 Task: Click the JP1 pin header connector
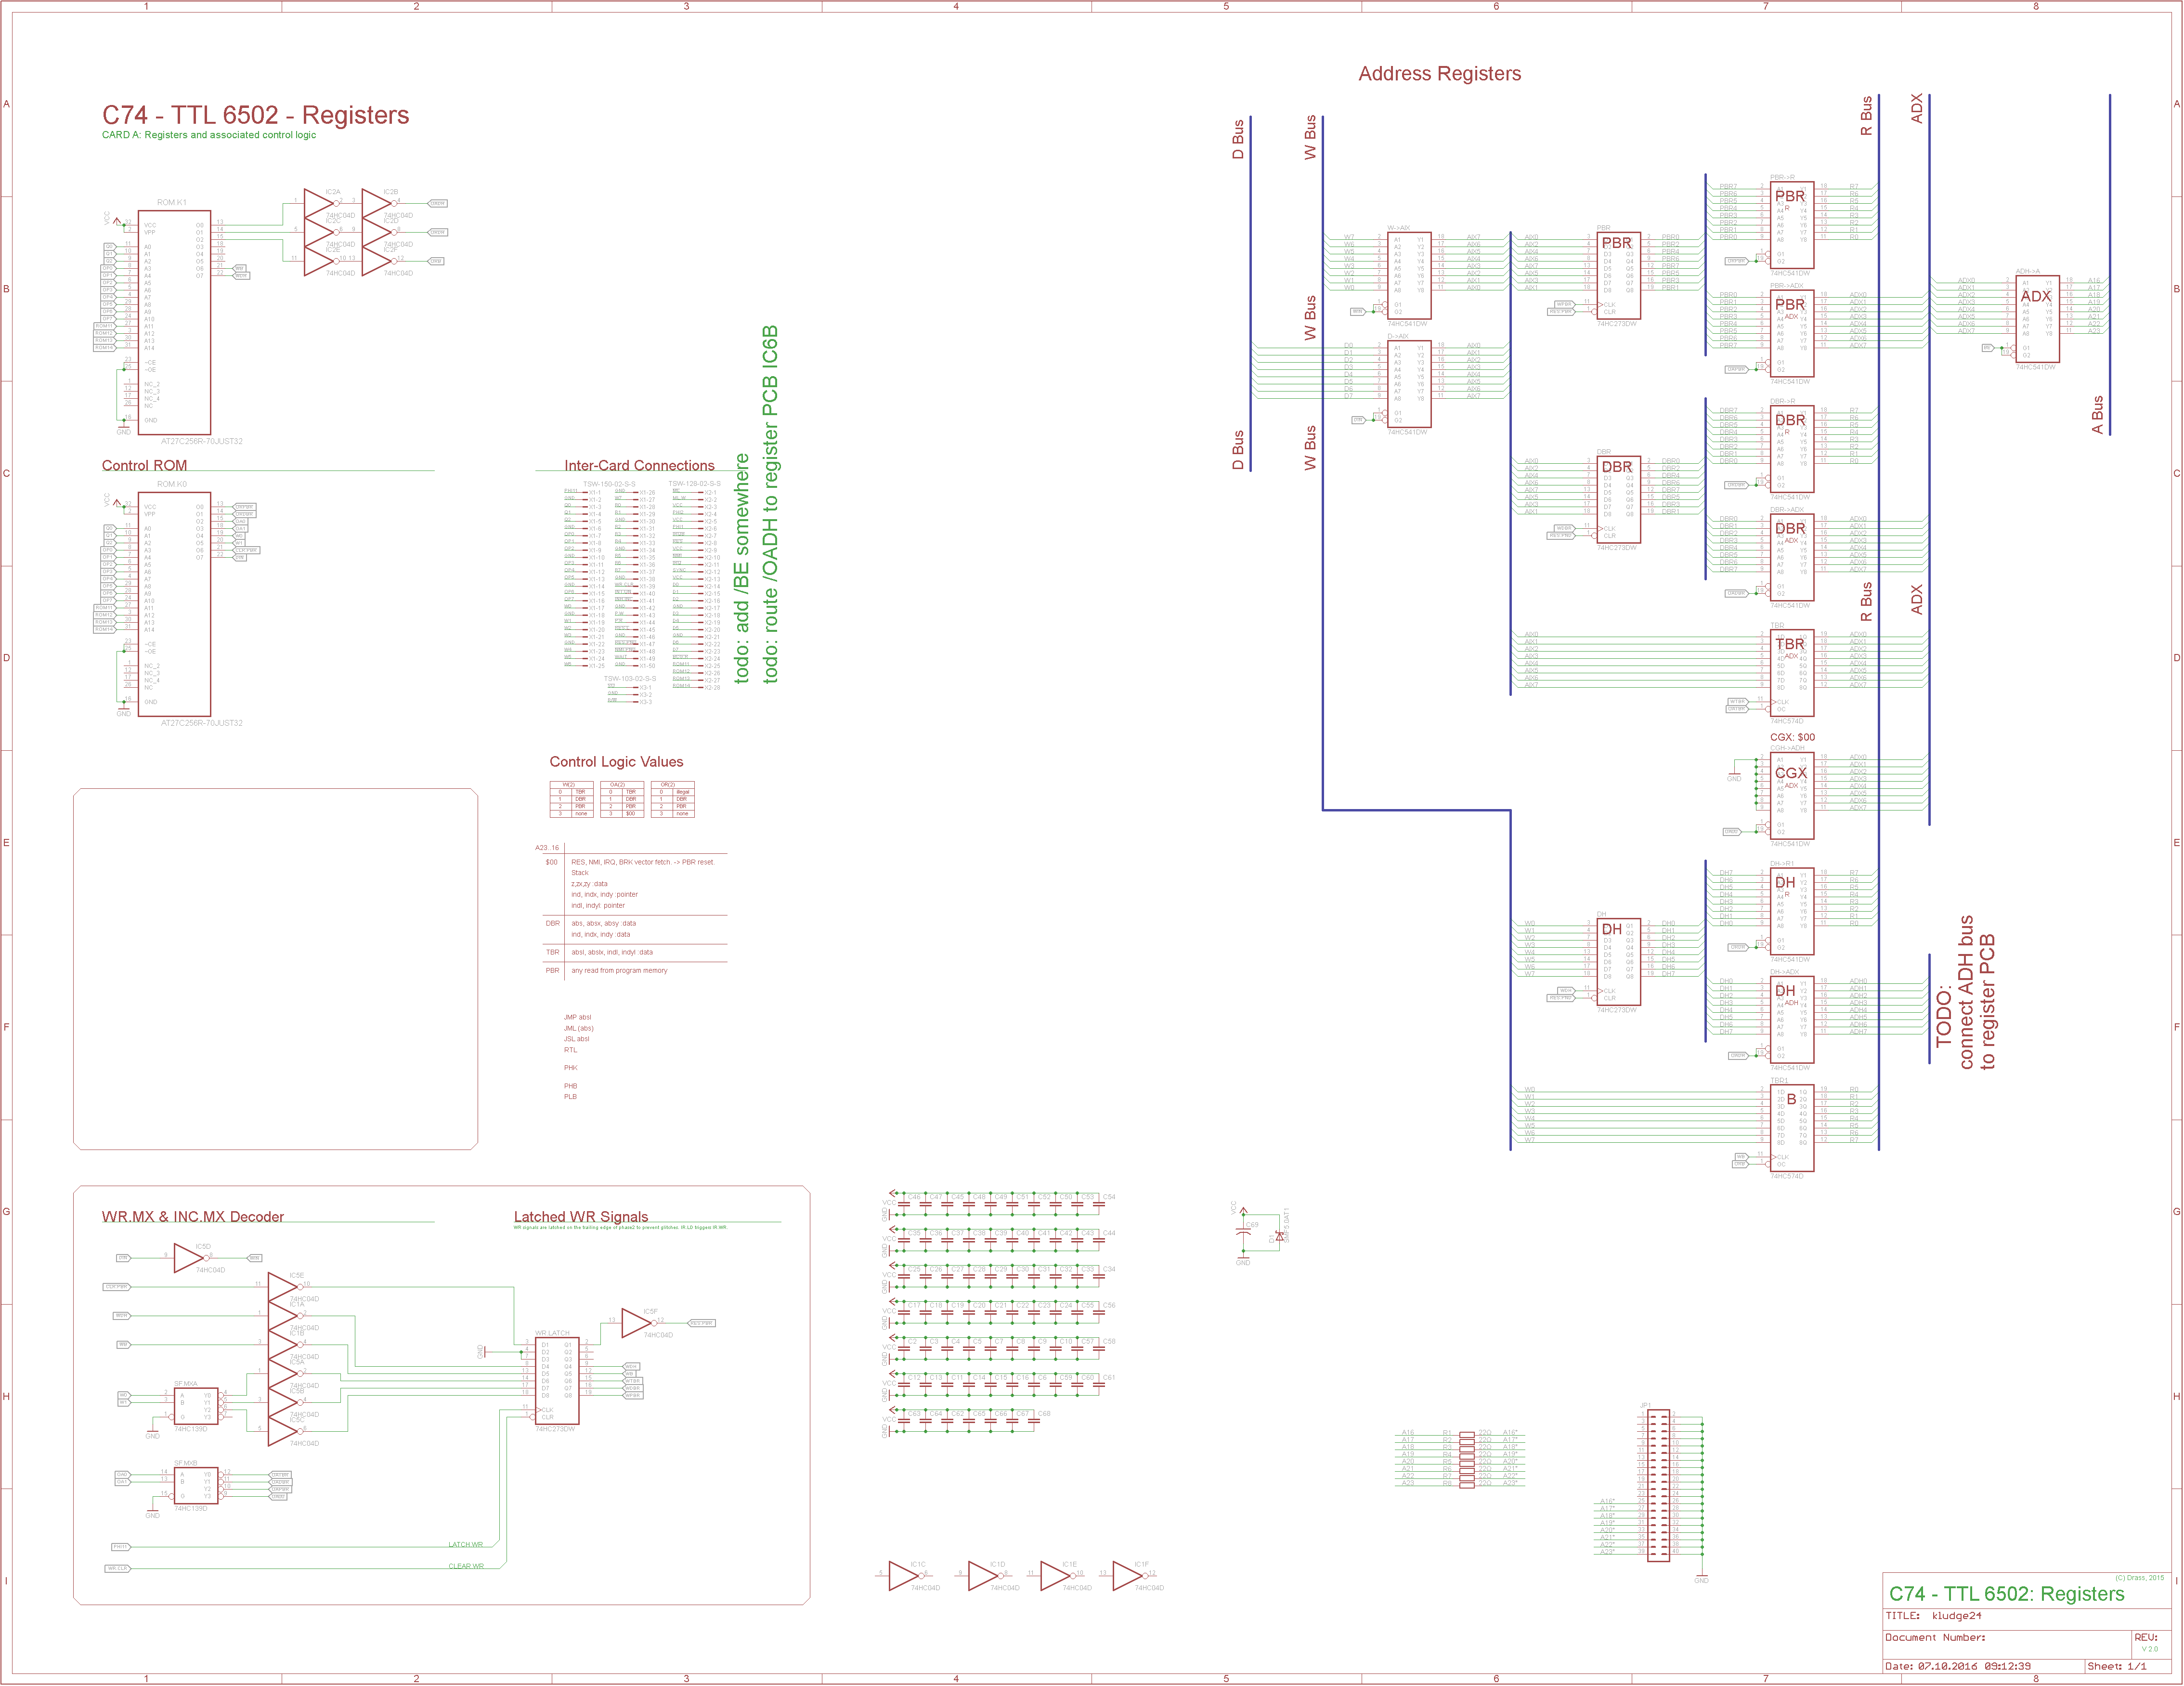pos(1658,1486)
